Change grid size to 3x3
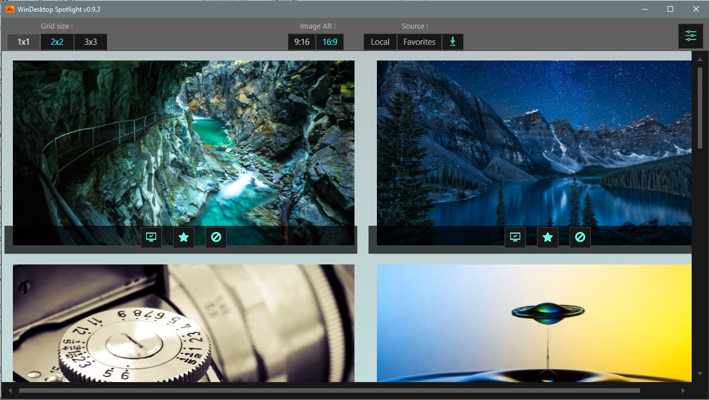Image resolution: width=709 pixels, height=400 pixels. [91, 42]
